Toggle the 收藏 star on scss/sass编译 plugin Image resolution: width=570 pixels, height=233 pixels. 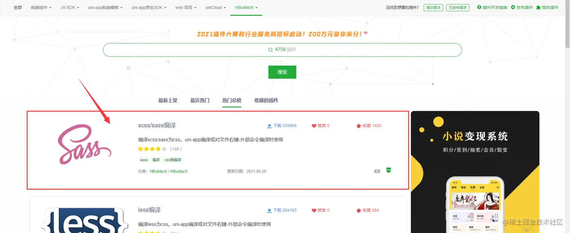click(x=358, y=126)
